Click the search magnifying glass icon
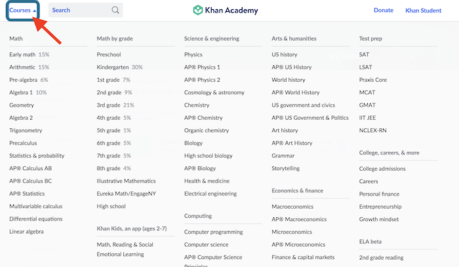This screenshot has width=459, height=267. pos(115,10)
